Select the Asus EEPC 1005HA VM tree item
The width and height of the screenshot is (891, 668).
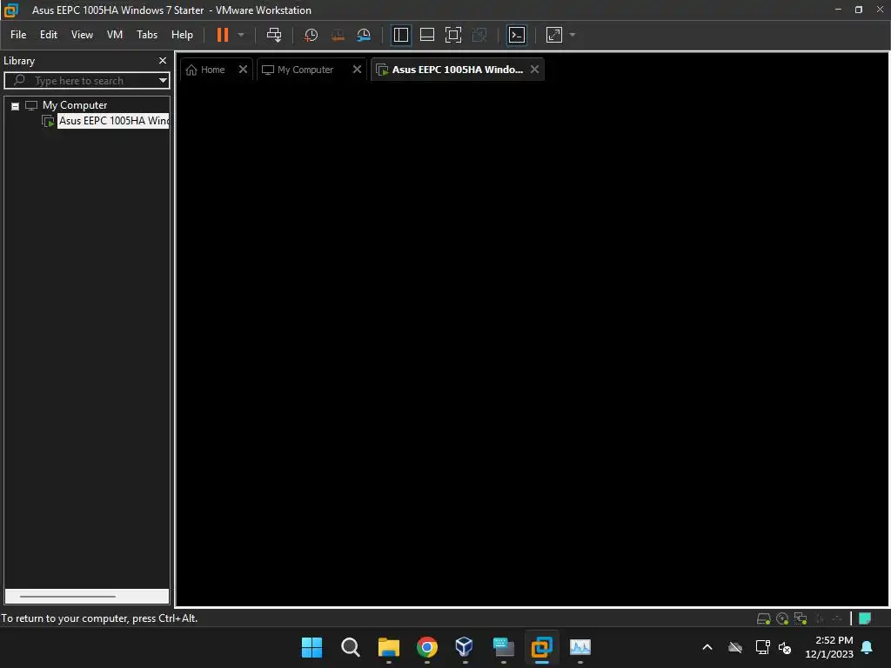[x=113, y=120]
